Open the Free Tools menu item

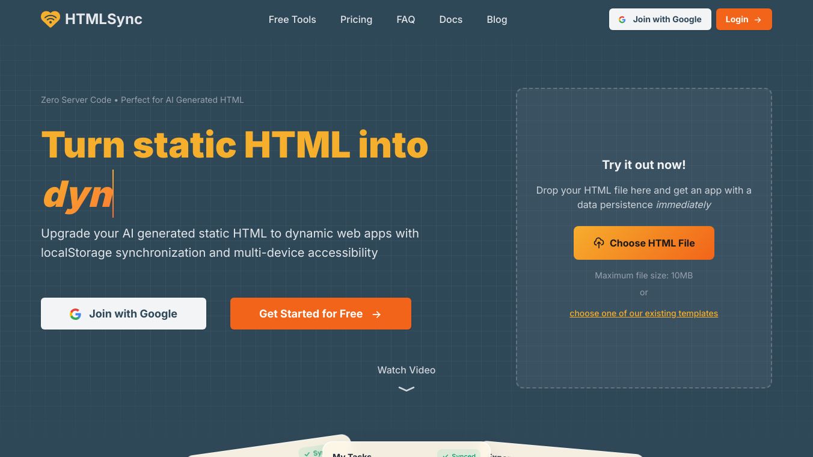292,19
